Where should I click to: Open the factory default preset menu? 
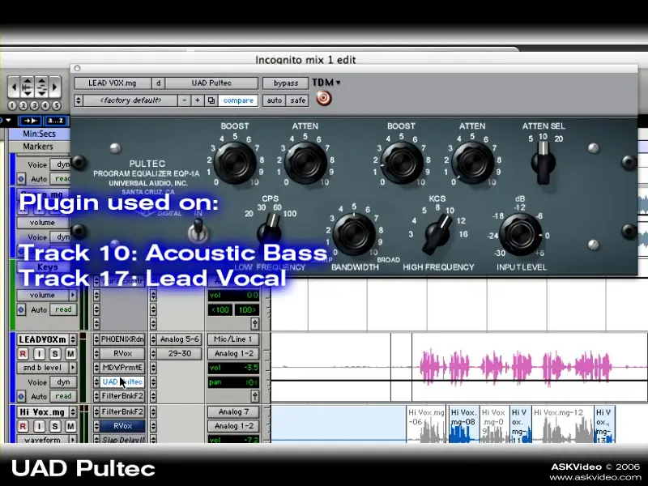(130, 100)
